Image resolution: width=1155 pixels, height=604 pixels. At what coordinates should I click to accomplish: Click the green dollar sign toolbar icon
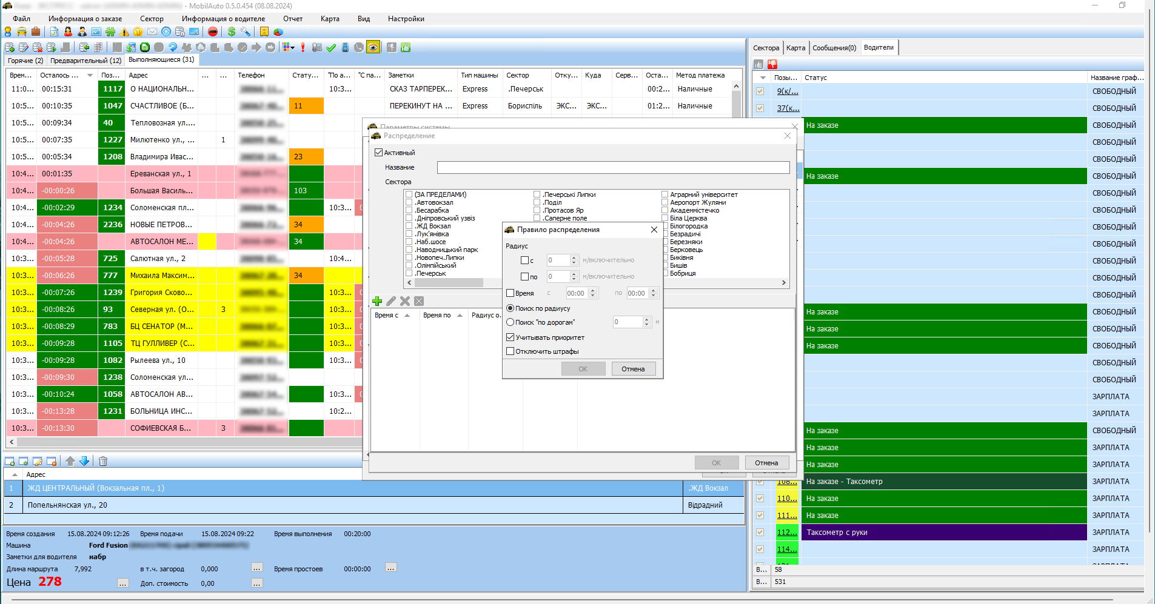[x=231, y=32]
